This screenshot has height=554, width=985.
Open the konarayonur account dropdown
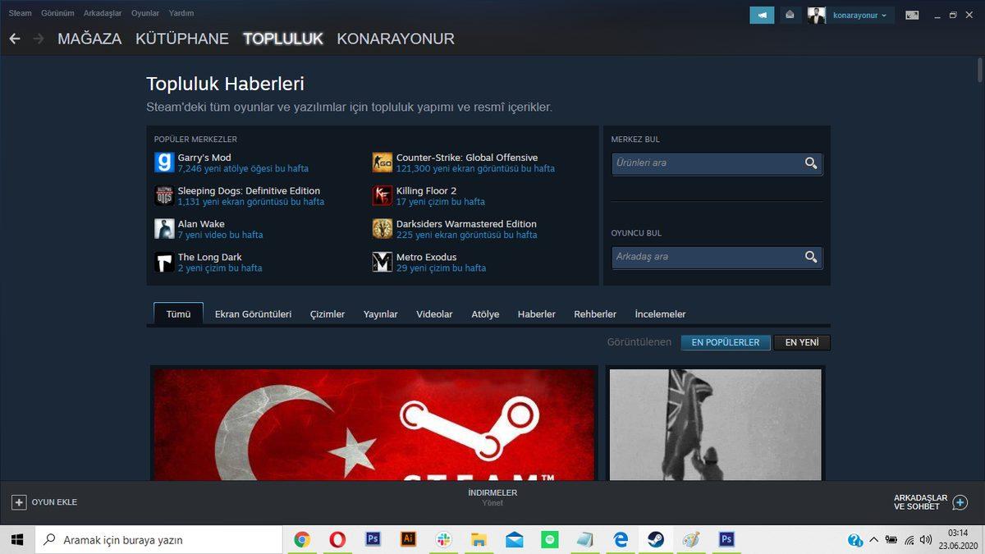coord(854,14)
